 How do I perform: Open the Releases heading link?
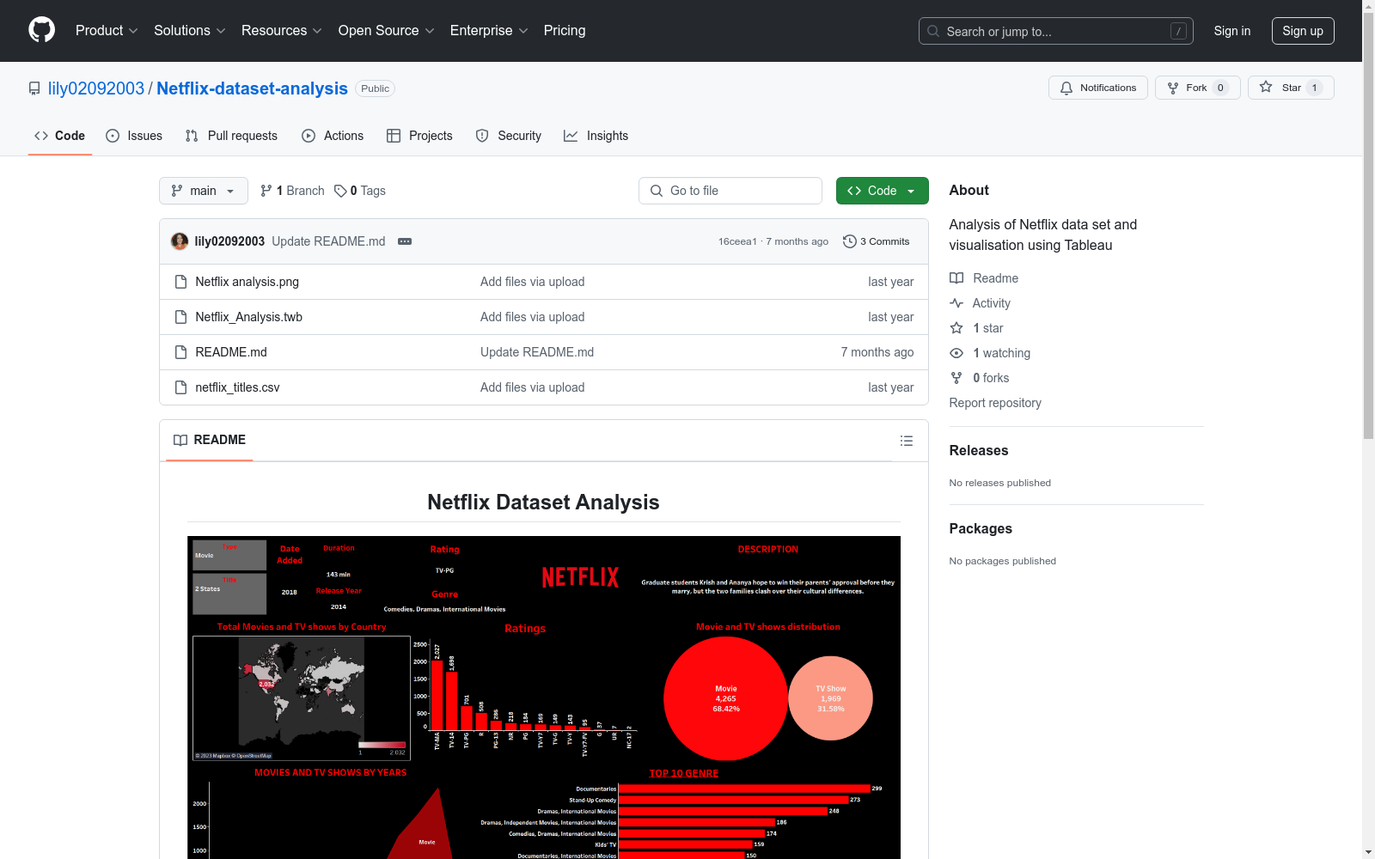click(979, 450)
